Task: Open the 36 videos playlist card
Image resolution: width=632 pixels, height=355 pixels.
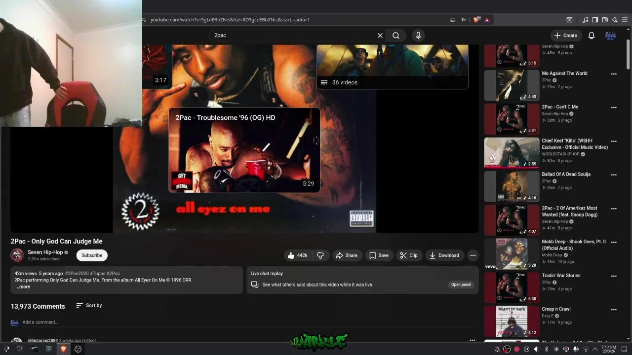Action: [393, 67]
